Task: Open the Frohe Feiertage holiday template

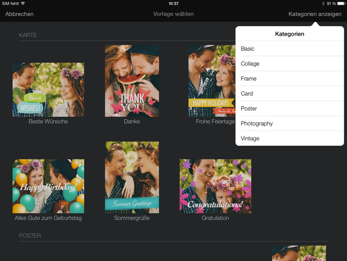Action: click(212, 81)
